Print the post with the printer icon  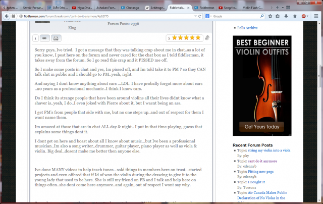[56, 38]
